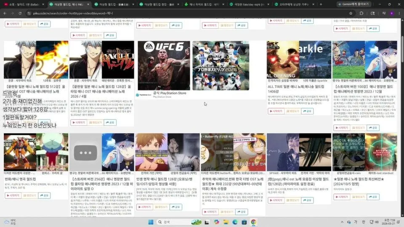
Task: Go back using the browser back arrow
Action: 5,13
